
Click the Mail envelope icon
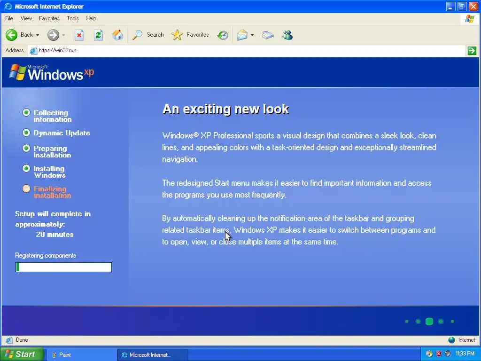click(x=242, y=35)
